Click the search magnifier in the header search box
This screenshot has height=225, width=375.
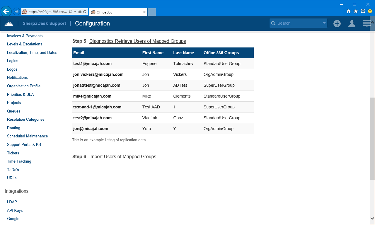coord(273,23)
